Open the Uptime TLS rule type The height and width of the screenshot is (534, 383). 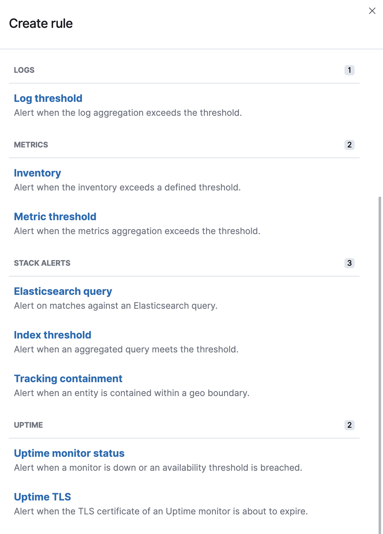[x=42, y=497]
